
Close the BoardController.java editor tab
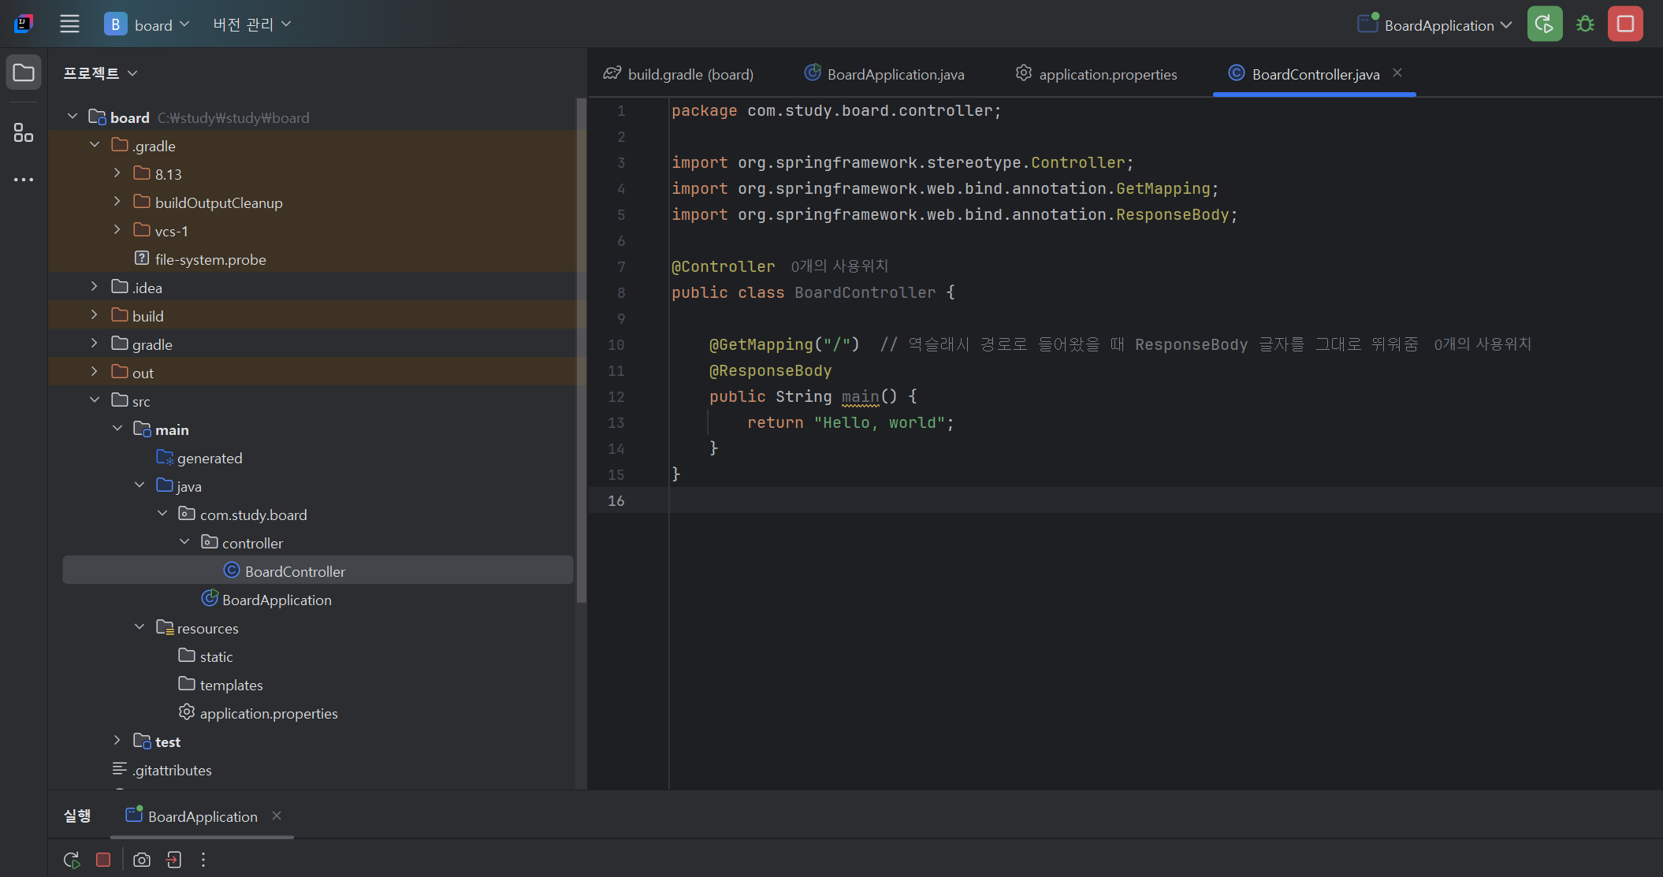click(x=1397, y=72)
